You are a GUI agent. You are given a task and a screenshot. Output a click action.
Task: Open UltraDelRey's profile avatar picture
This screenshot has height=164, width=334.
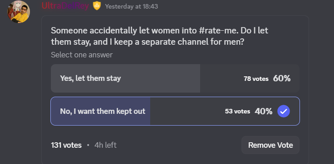click(x=19, y=12)
